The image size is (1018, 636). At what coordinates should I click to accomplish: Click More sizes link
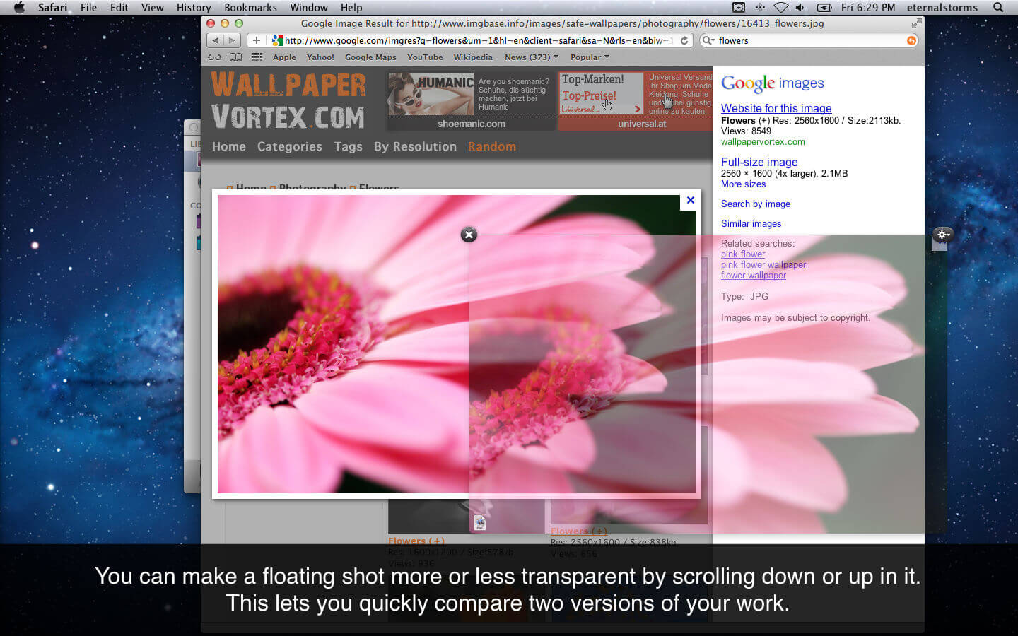(x=743, y=184)
